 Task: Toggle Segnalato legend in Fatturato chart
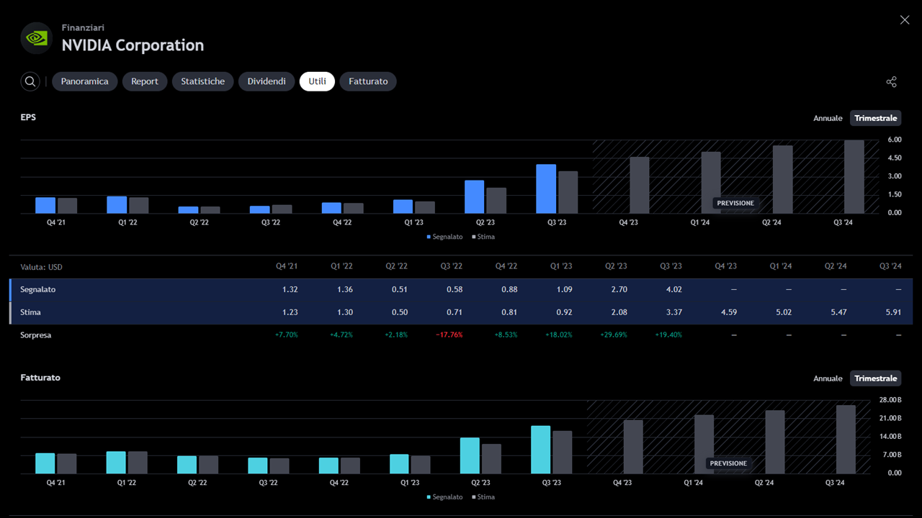click(444, 496)
